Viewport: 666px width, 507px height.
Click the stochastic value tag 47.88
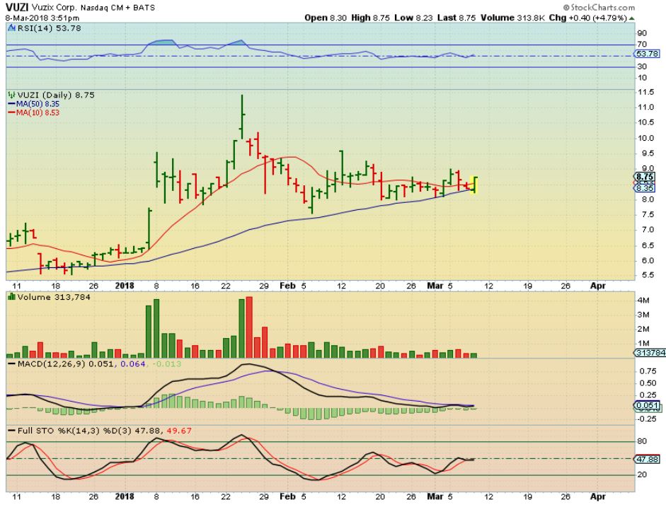(x=648, y=459)
